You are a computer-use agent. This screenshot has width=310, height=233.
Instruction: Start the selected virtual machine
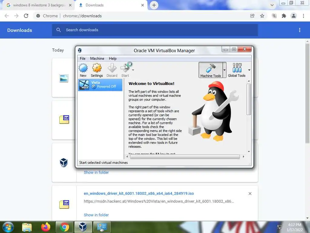[125, 70]
